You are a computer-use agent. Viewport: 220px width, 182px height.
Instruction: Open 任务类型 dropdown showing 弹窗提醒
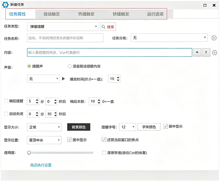tap(63, 27)
